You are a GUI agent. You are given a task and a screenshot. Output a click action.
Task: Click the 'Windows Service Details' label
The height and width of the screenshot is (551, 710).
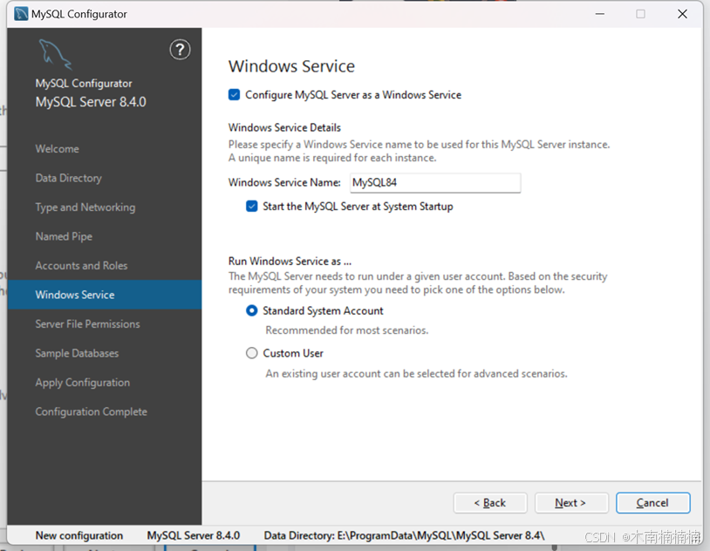tap(284, 127)
